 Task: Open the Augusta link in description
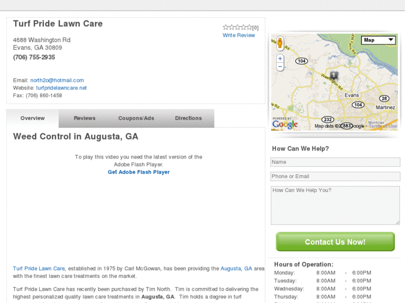(231, 269)
